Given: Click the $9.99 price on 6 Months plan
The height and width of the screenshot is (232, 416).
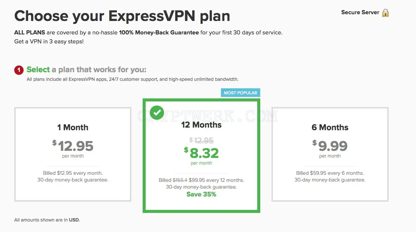Looking at the screenshot, I should pyautogui.click(x=330, y=146).
